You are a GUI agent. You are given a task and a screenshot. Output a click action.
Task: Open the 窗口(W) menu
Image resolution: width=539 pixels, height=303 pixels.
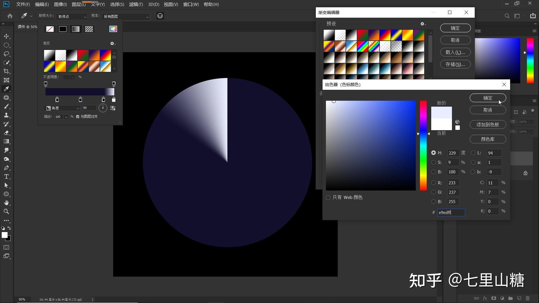[x=191, y=4]
